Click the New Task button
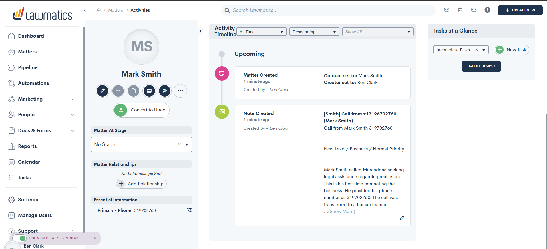 512,50
